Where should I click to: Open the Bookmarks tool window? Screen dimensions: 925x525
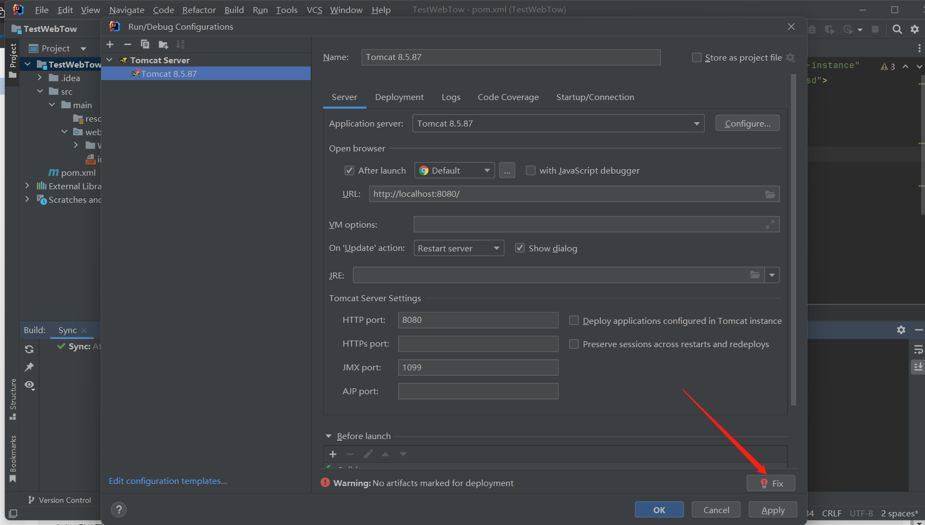[13, 458]
